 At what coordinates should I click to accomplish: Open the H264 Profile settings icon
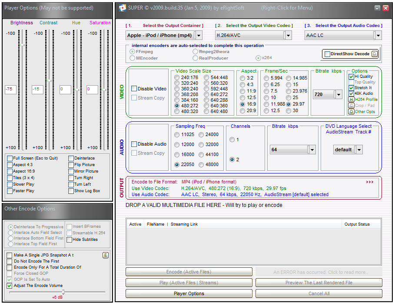(x=351, y=99)
